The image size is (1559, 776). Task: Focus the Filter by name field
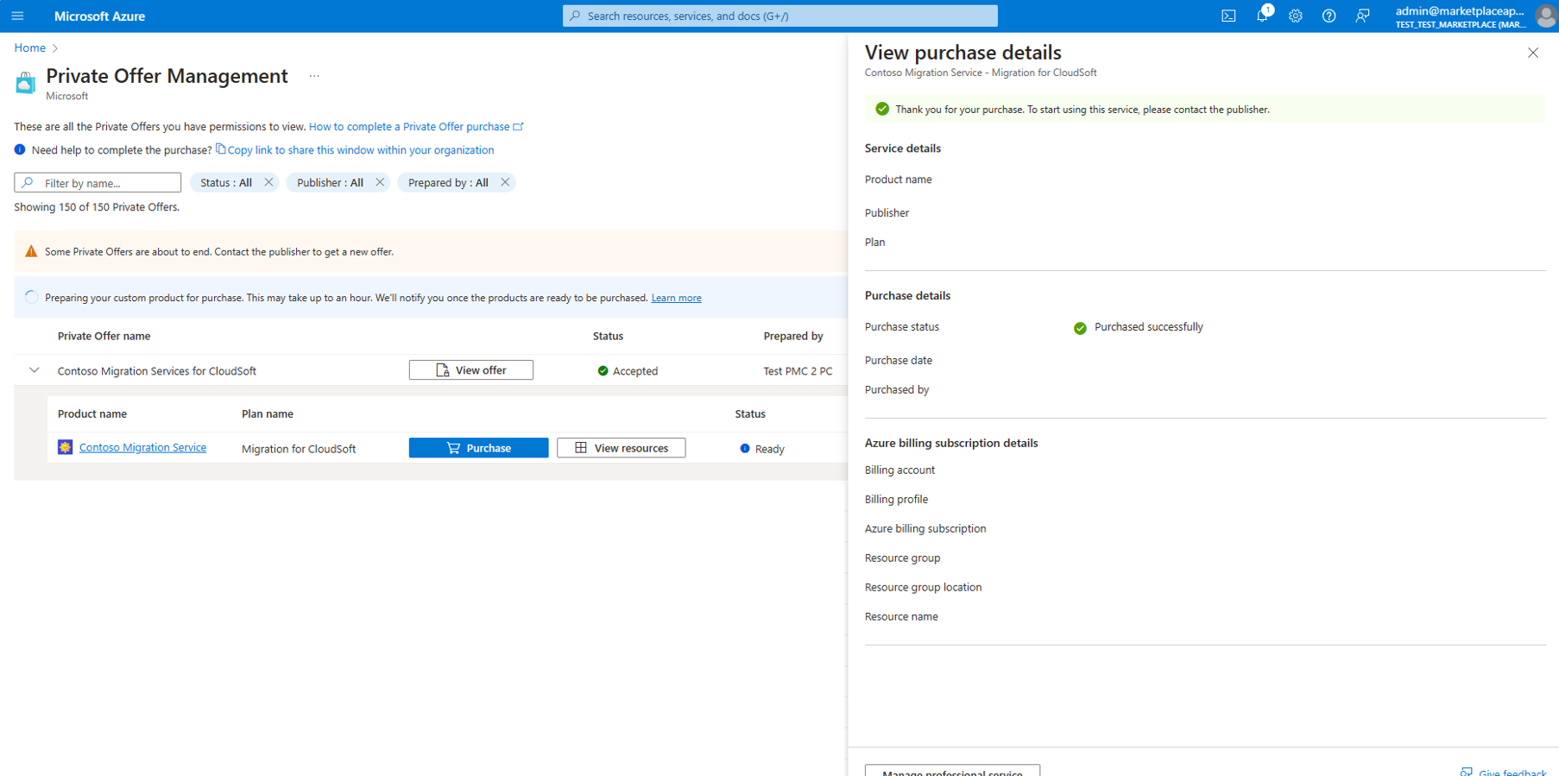coord(98,182)
